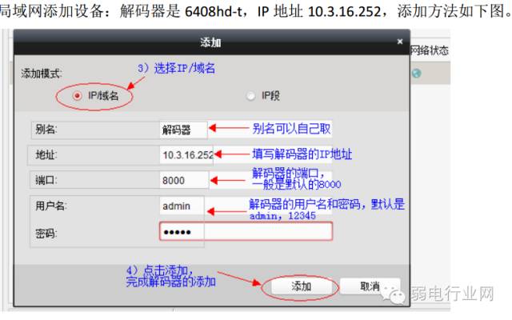Click the 用户名 field showing admin
Image resolution: width=512 pixels, height=320 pixels.
coord(182,206)
